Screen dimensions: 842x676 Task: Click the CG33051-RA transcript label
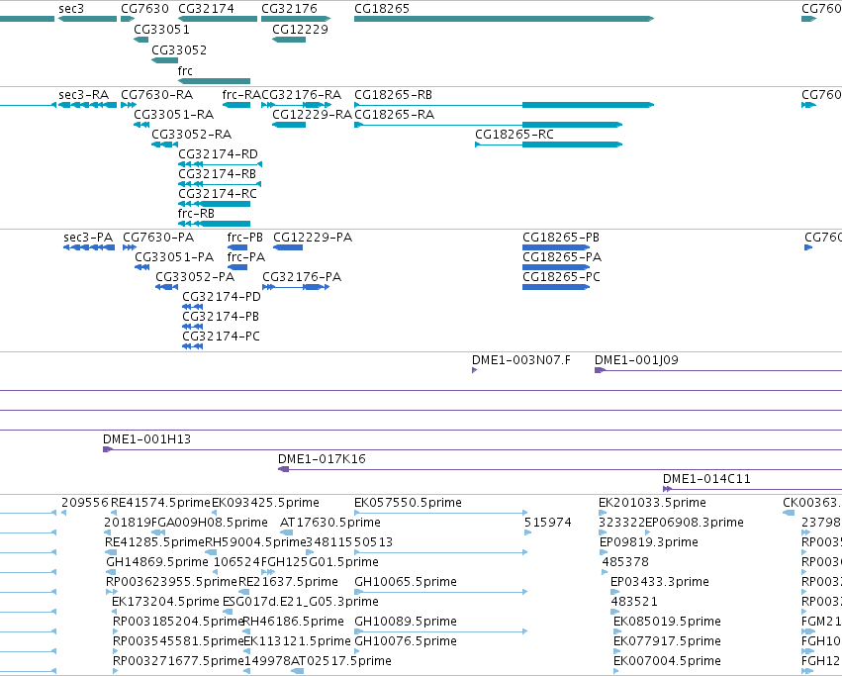click(174, 115)
